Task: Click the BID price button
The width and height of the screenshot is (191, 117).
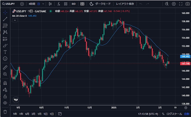Action: pyautogui.click(x=73, y=4)
